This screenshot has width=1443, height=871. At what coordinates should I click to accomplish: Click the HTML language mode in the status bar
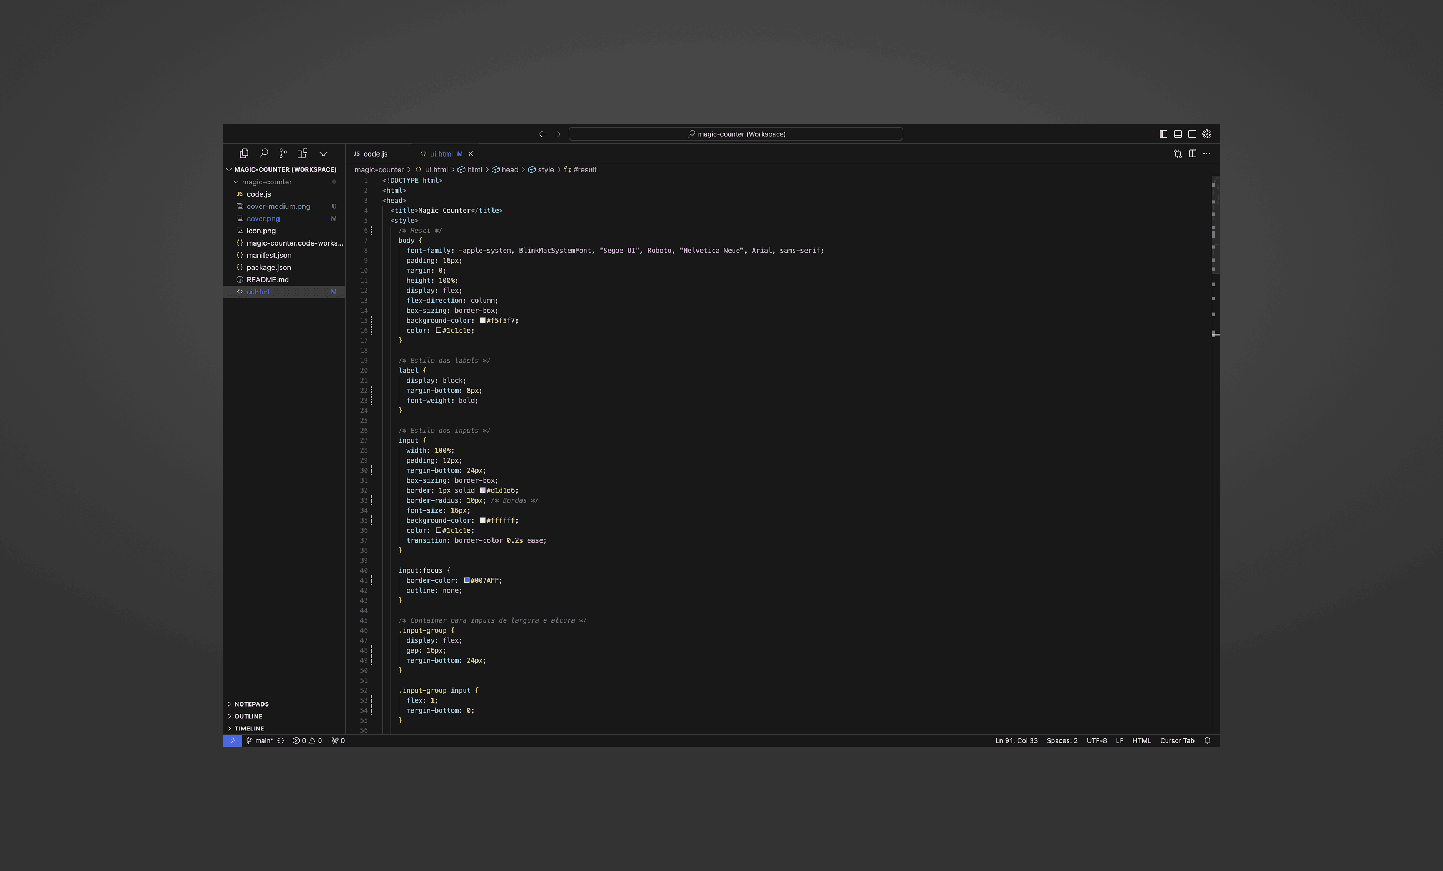pyautogui.click(x=1141, y=740)
